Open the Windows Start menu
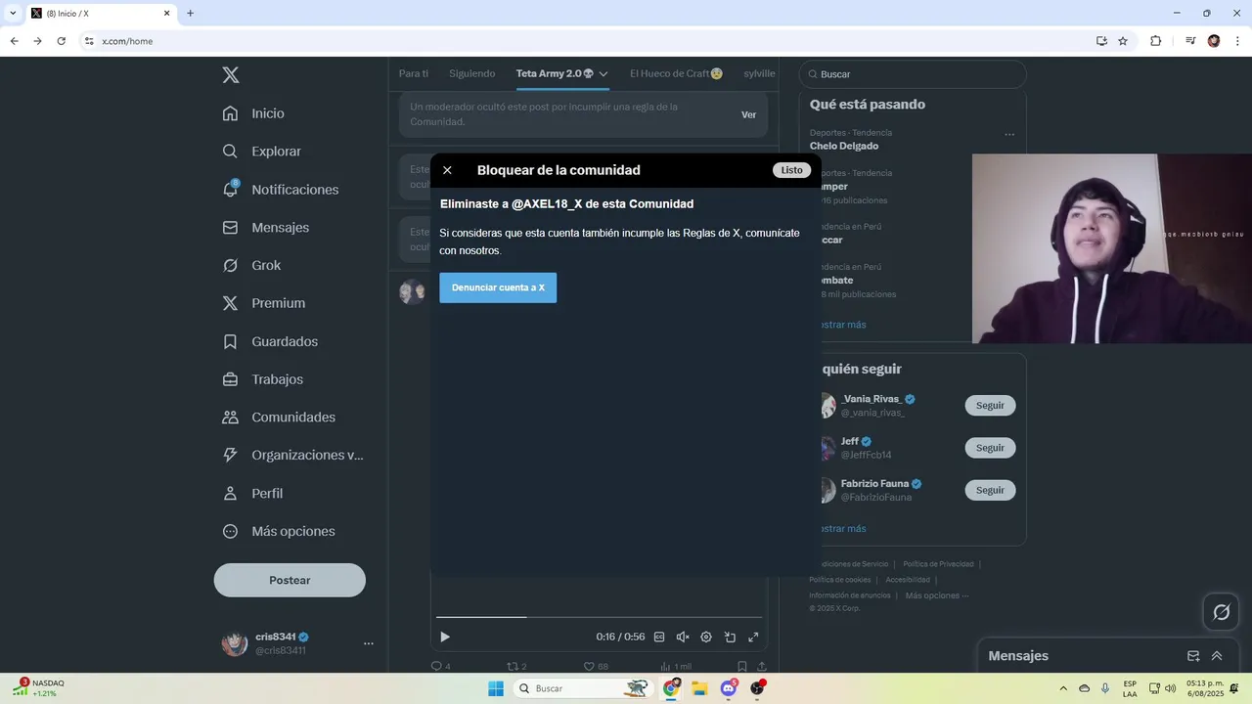The image size is (1252, 704). click(x=496, y=688)
